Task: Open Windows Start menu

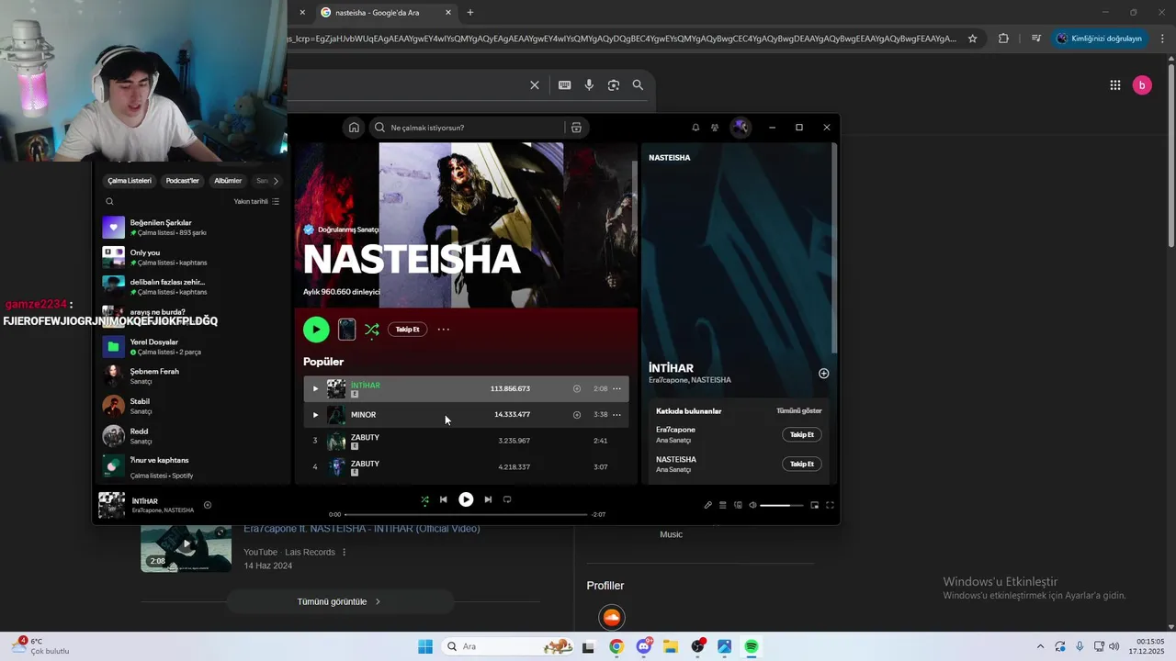Action: pos(425,646)
